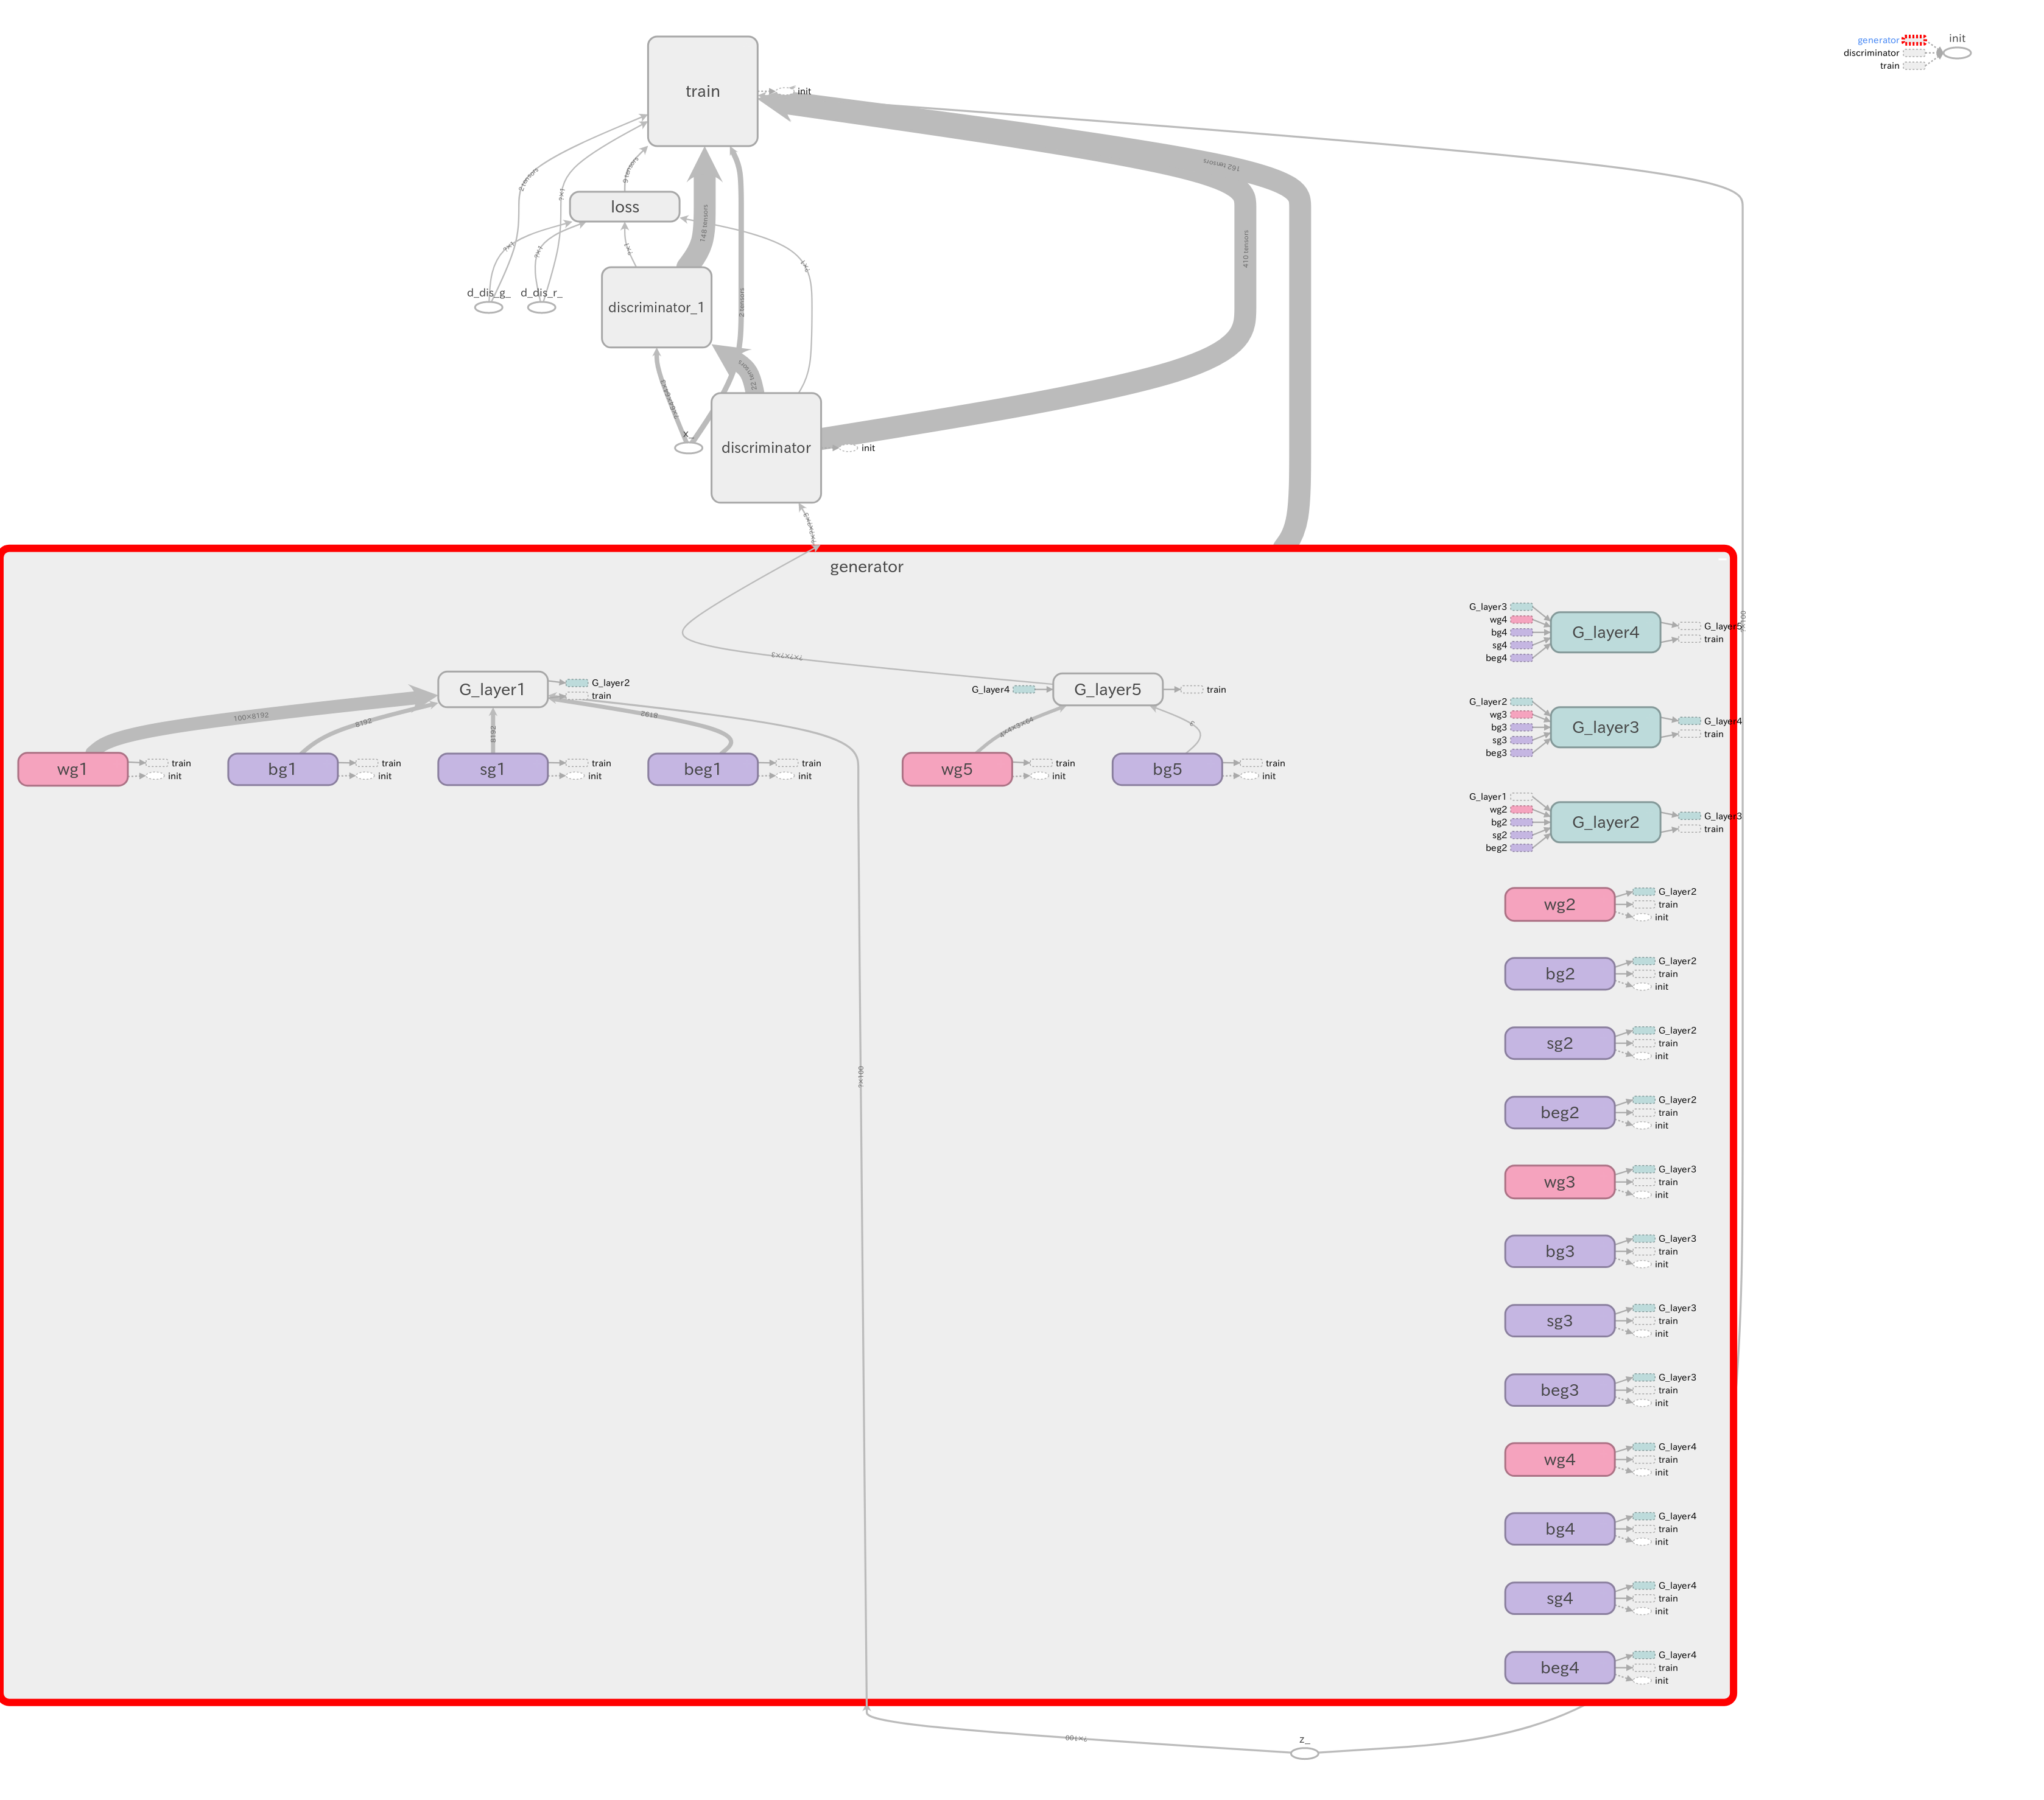Expand the G_layer5 node
This screenshot has height=1800, width=2044.
pyautogui.click(x=1107, y=689)
